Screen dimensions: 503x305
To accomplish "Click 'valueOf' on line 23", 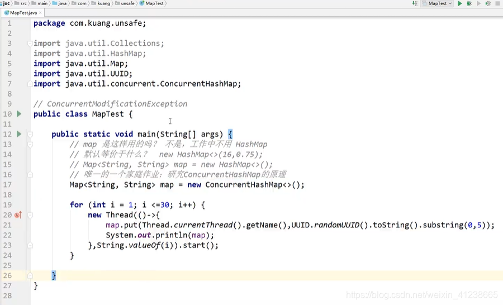I will (144, 245).
